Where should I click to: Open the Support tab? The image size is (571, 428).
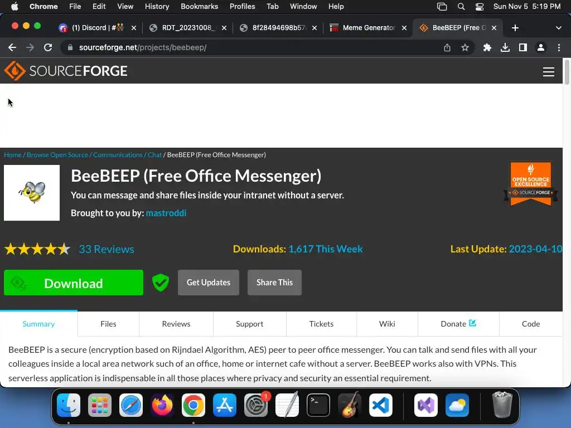(x=249, y=324)
